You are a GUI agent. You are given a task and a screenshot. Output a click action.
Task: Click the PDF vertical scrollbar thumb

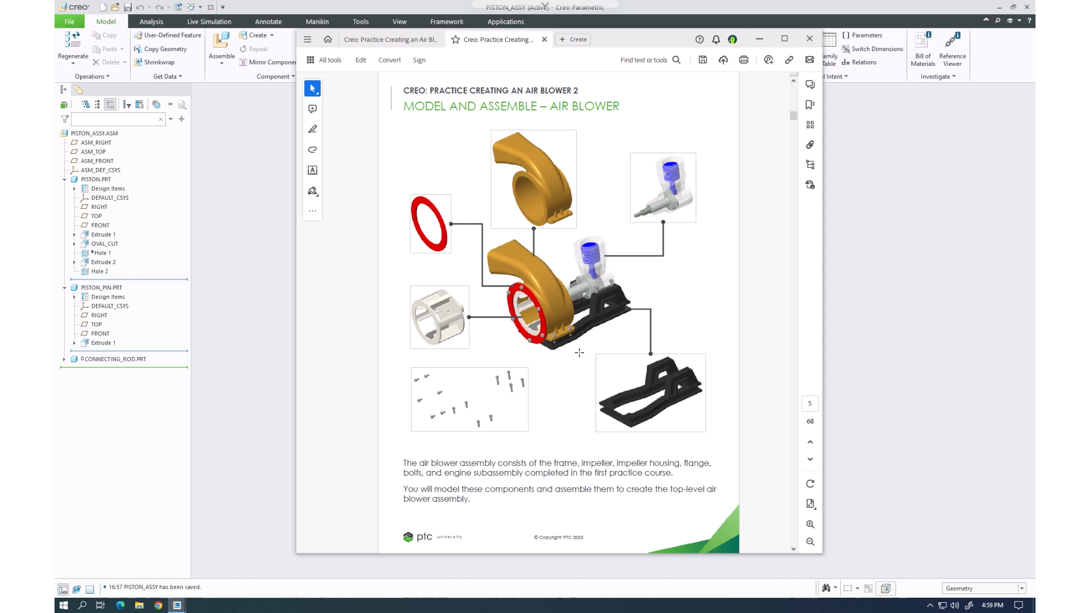(793, 116)
